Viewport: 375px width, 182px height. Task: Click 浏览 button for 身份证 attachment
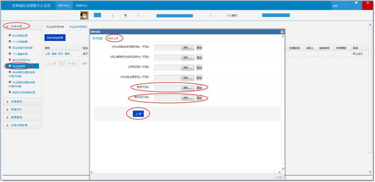[x=188, y=98]
